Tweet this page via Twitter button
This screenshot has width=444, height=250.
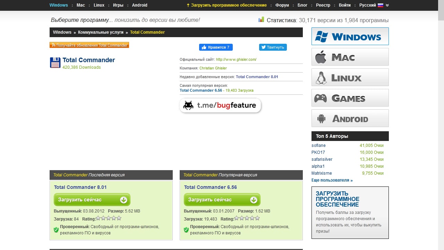click(273, 47)
